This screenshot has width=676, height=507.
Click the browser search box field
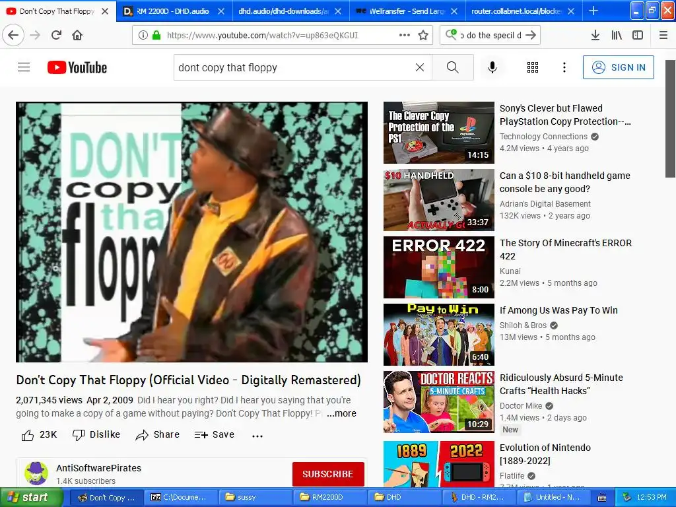tap(490, 35)
